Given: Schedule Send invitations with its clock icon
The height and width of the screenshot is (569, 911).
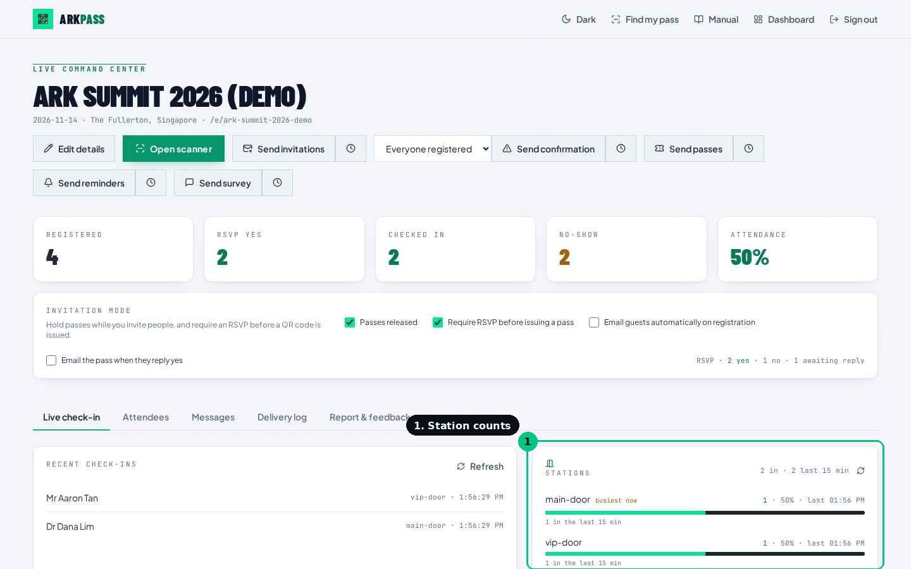Looking at the screenshot, I should click(350, 149).
